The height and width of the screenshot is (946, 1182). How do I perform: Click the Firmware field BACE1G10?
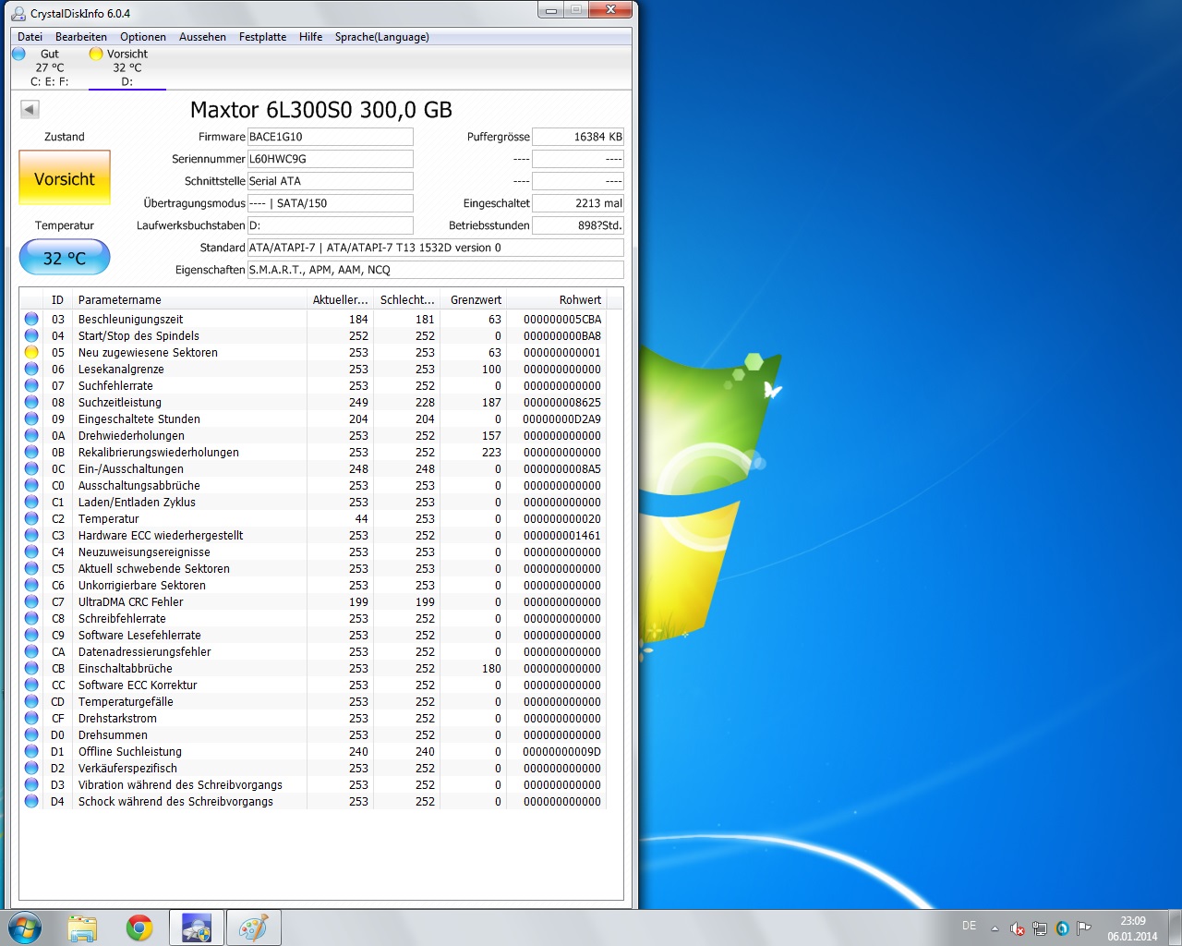pyautogui.click(x=330, y=137)
